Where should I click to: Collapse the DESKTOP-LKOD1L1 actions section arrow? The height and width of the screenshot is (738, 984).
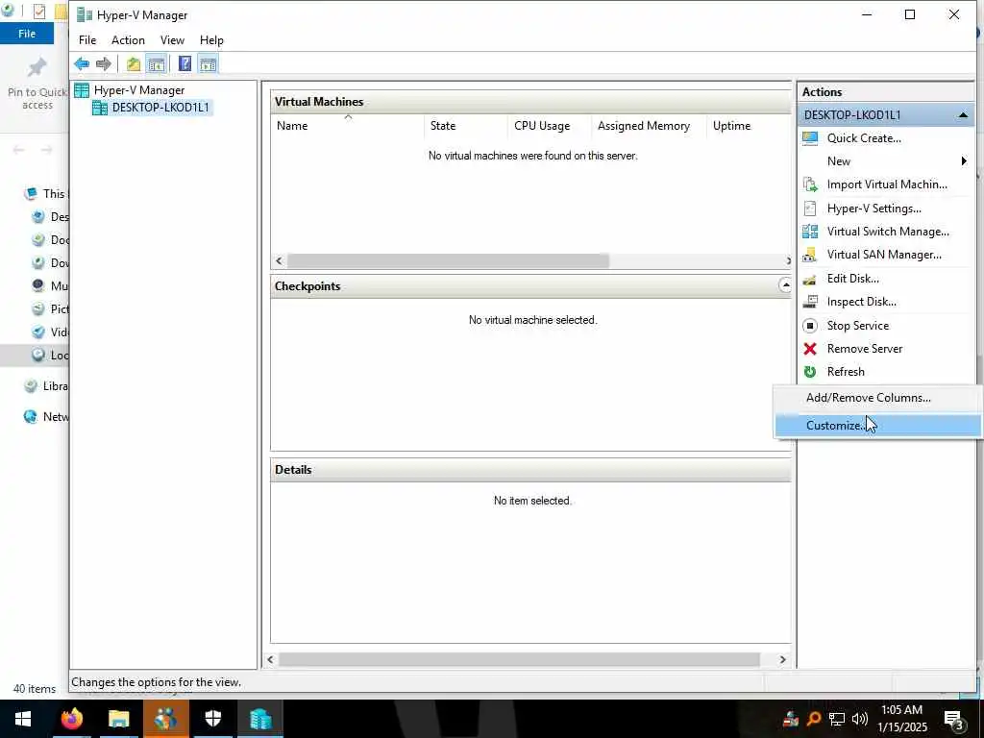click(963, 115)
